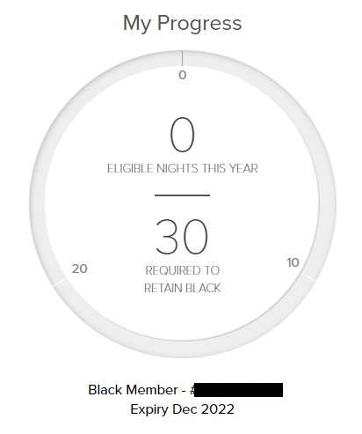
Task: Click the ring tick near the 20 label
Action: coord(60,282)
